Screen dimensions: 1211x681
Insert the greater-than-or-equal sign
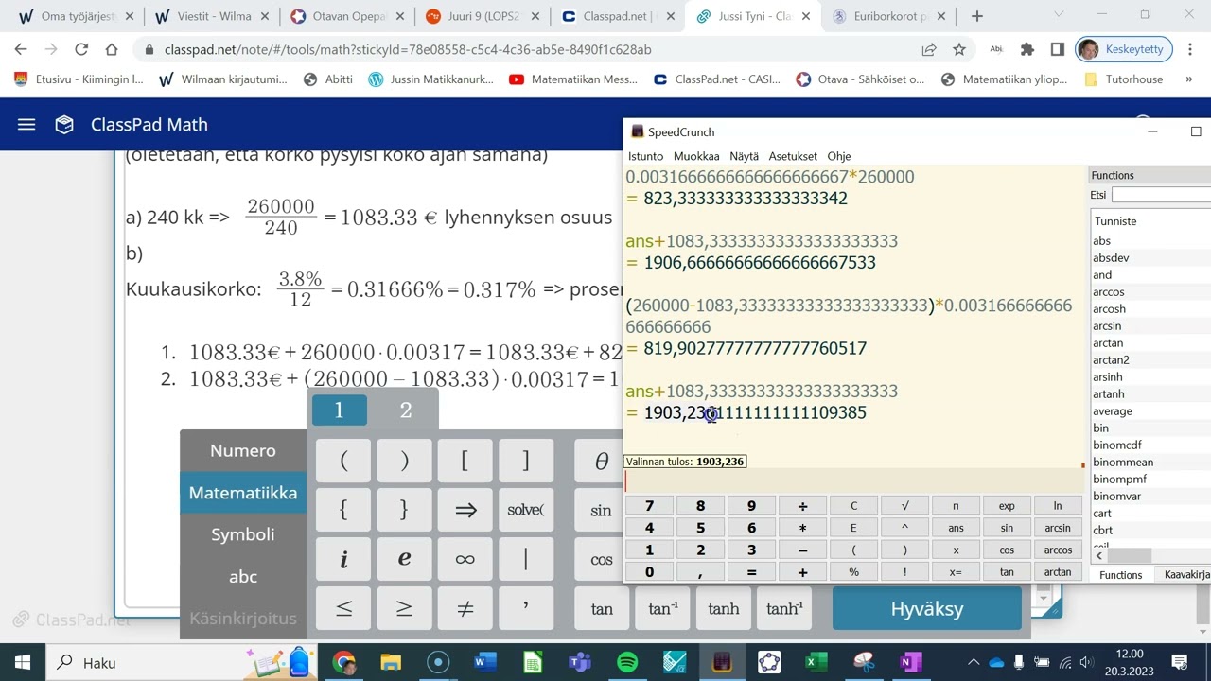404,608
